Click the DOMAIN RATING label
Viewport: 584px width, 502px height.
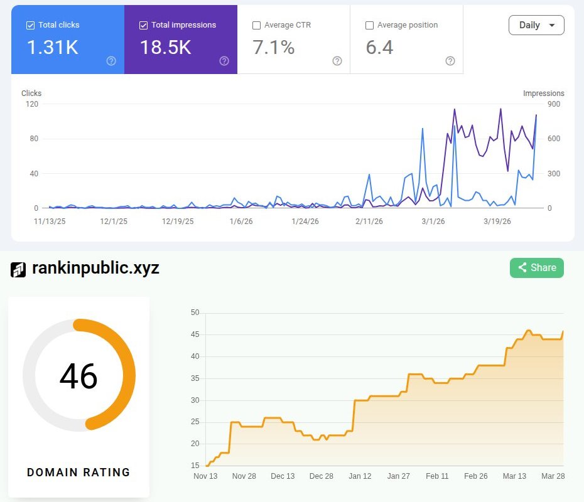[78, 473]
